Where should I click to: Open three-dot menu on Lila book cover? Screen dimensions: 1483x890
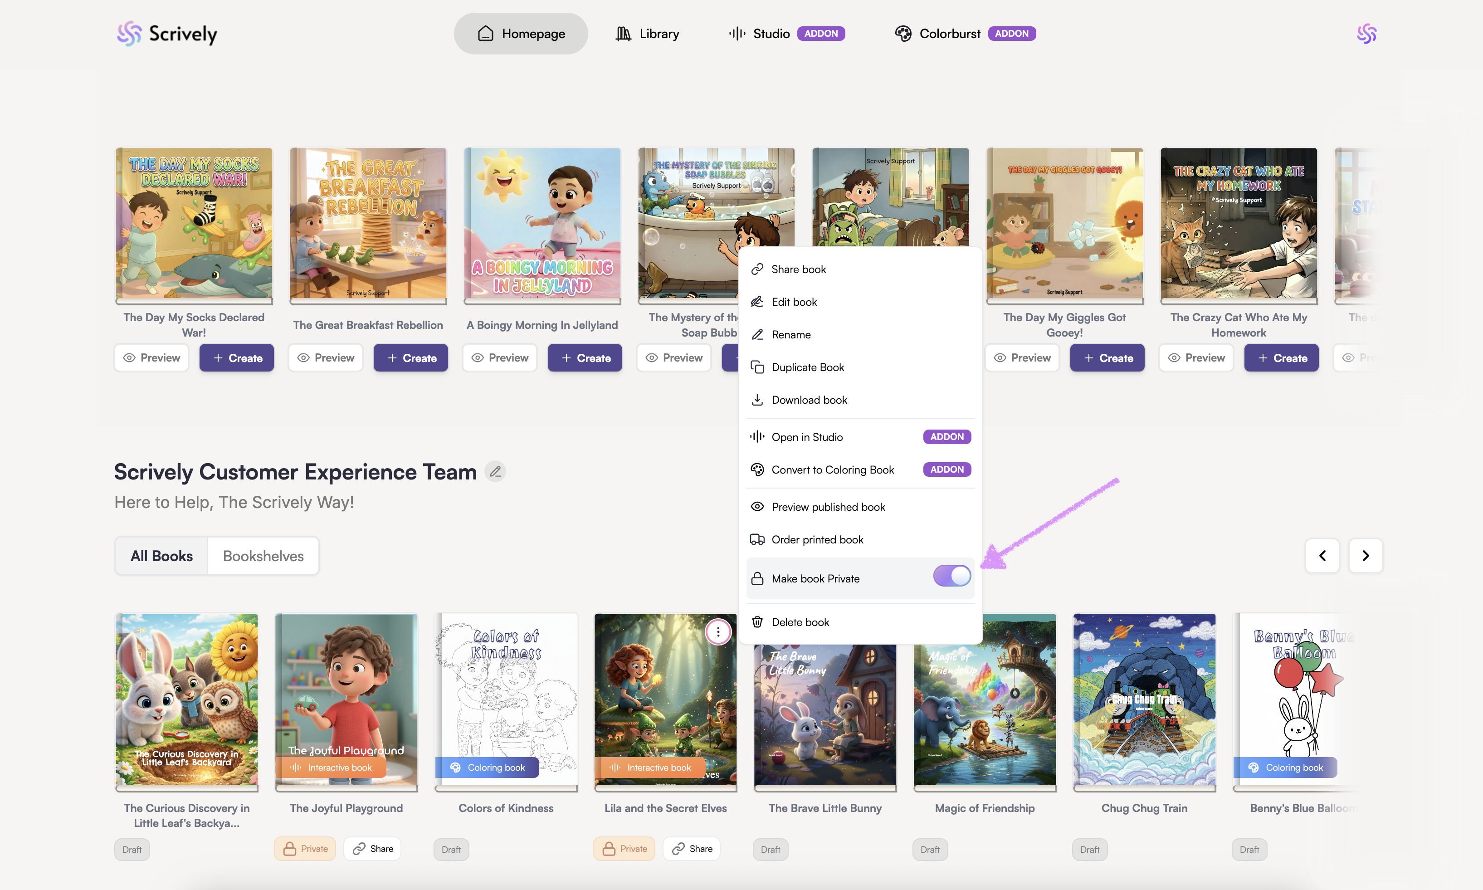click(717, 632)
